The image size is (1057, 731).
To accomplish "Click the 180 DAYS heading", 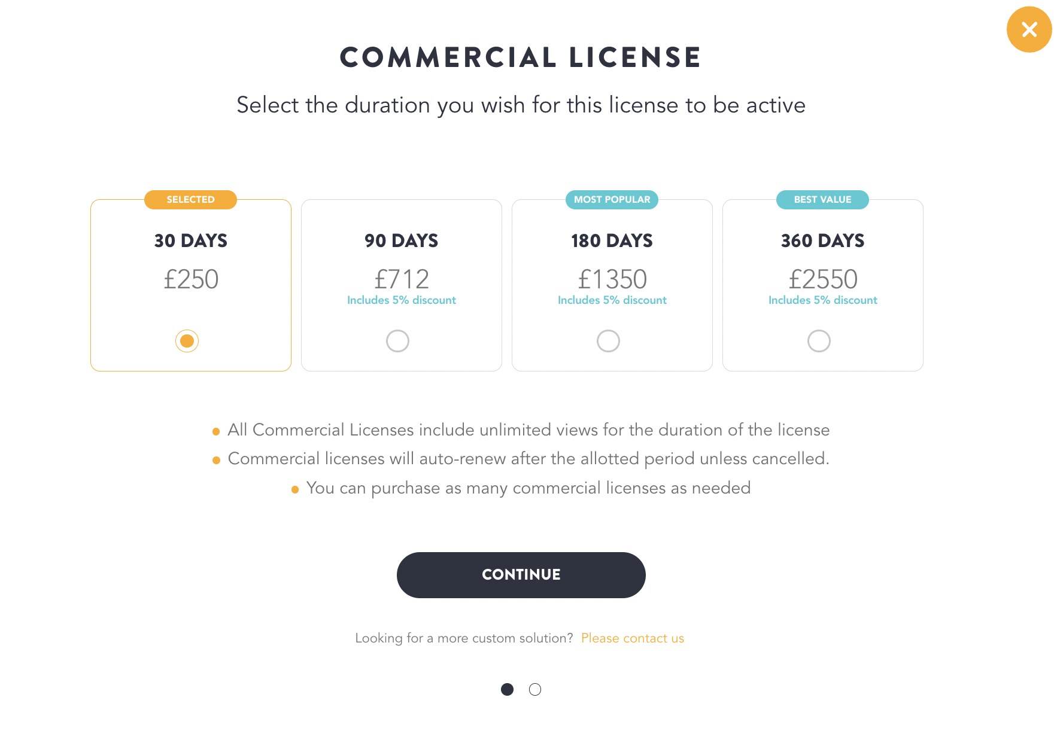I will coord(612,240).
